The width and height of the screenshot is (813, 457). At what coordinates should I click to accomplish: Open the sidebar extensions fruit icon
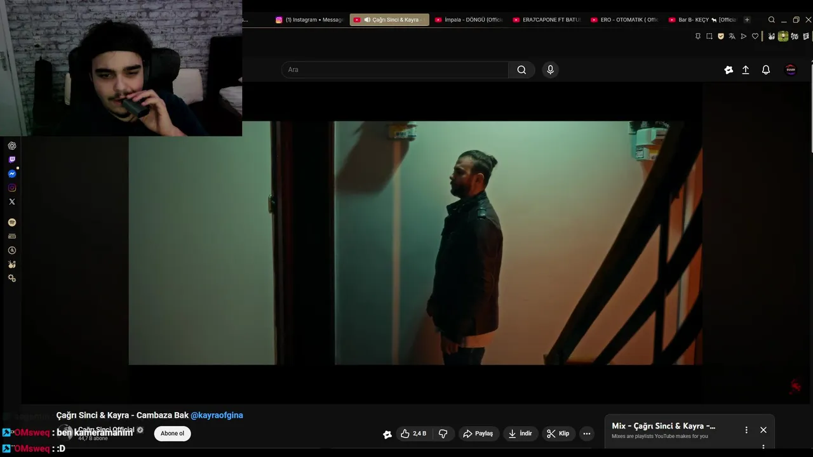click(12, 265)
